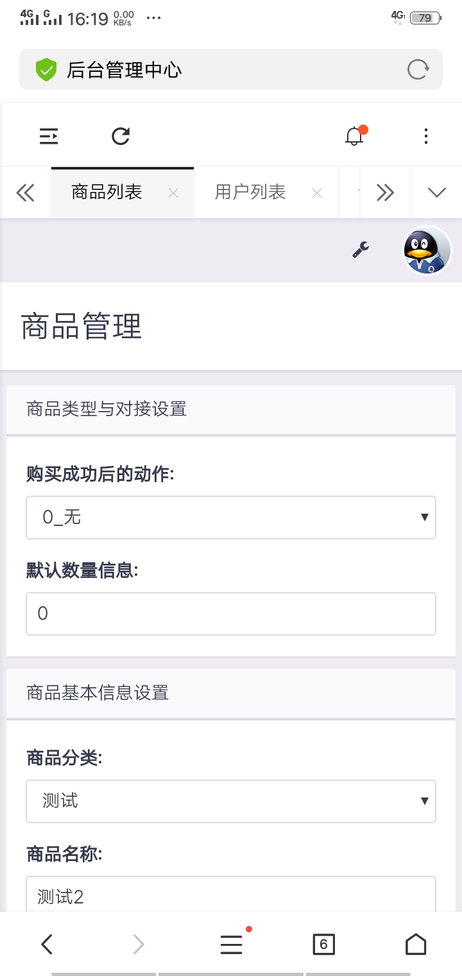Open the penguin user avatar
The image size is (462, 976).
[427, 250]
